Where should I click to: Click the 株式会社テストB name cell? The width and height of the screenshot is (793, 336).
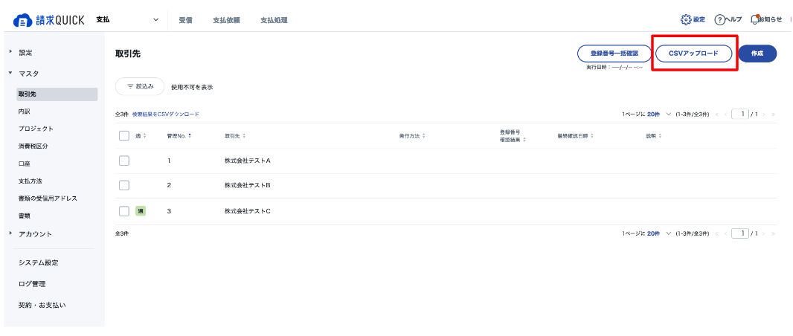tap(248, 185)
